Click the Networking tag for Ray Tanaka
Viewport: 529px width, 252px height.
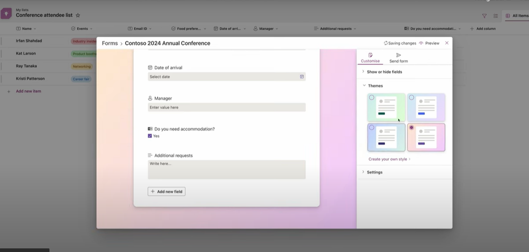pos(82,67)
